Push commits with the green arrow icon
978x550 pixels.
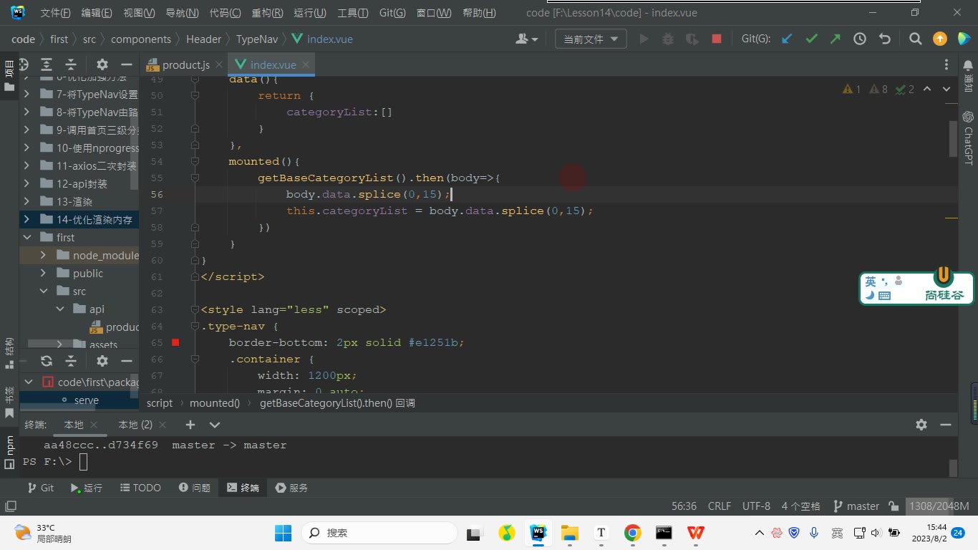[x=836, y=39]
